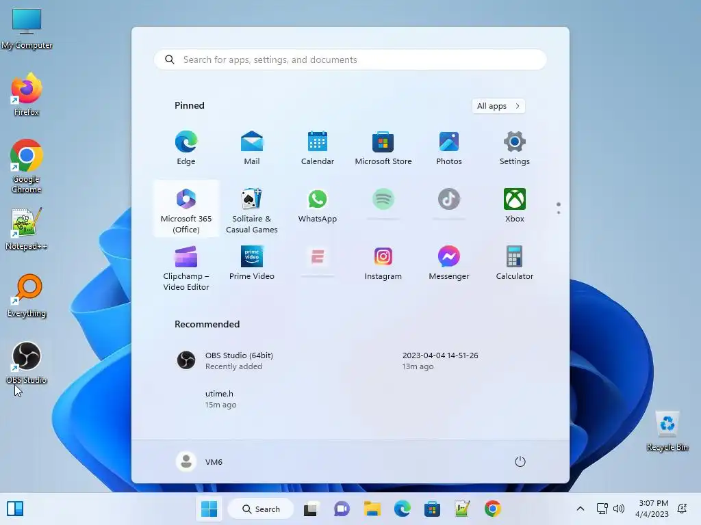Select the Notepad++ desktop shortcut
The image size is (701, 525).
(x=27, y=228)
